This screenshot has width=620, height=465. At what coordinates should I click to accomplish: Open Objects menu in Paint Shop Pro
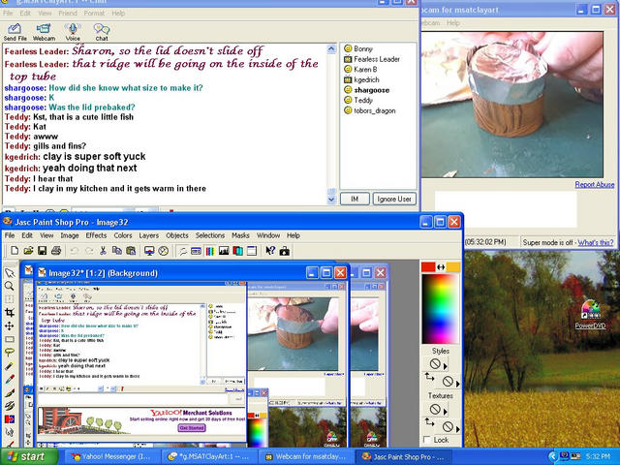pos(176,235)
